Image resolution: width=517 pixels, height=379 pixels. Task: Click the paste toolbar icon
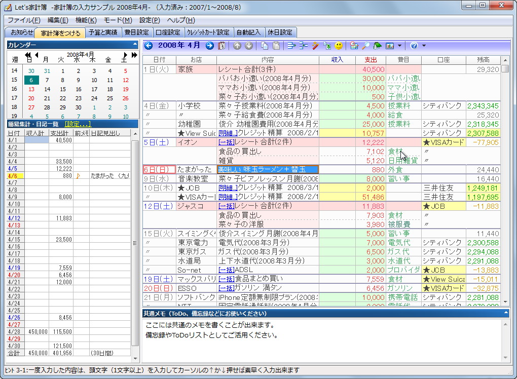275,46
